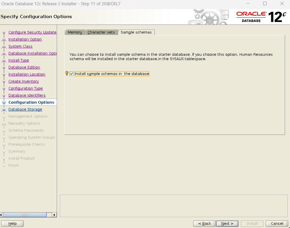Click the Back button
This screenshot has width=290, height=228.
[x=204, y=224]
